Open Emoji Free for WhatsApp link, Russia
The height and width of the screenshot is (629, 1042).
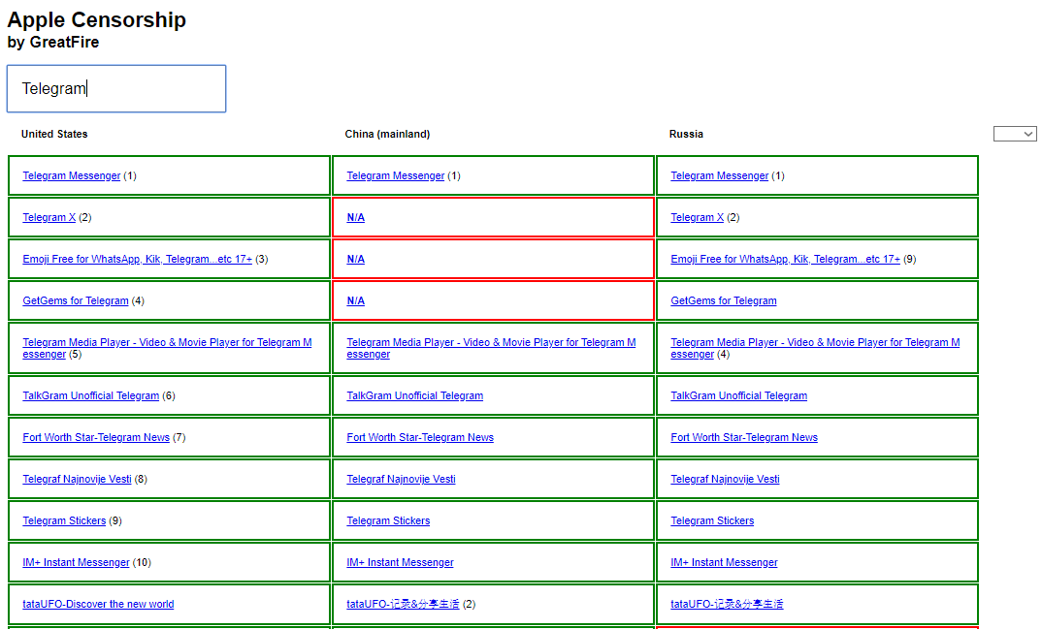[786, 260]
